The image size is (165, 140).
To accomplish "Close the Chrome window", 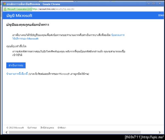I will [x=160, y=4].
